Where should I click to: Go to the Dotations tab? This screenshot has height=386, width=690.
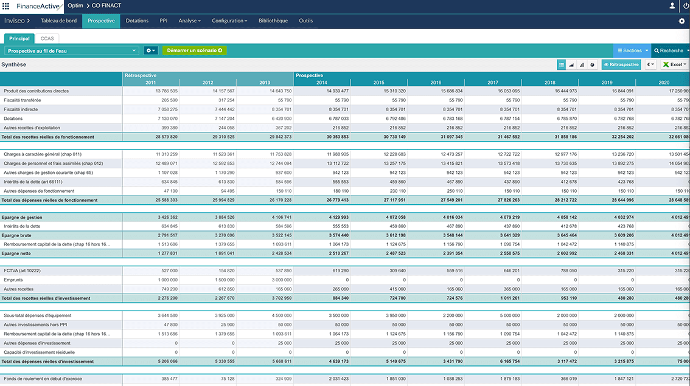(137, 21)
